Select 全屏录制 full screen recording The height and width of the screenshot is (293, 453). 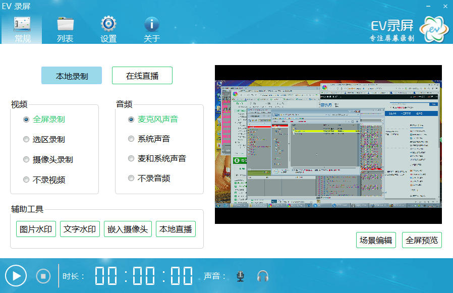pyautogui.click(x=44, y=120)
